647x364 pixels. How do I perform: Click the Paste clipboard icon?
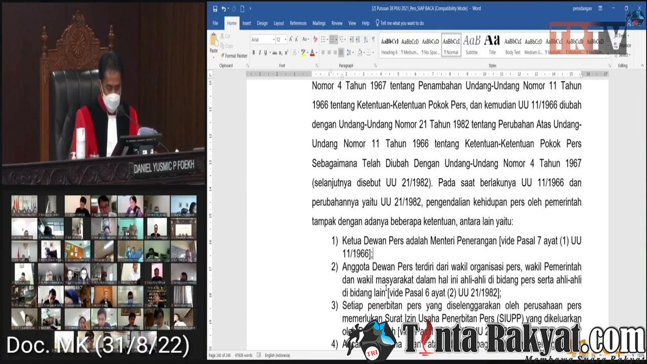(x=213, y=40)
